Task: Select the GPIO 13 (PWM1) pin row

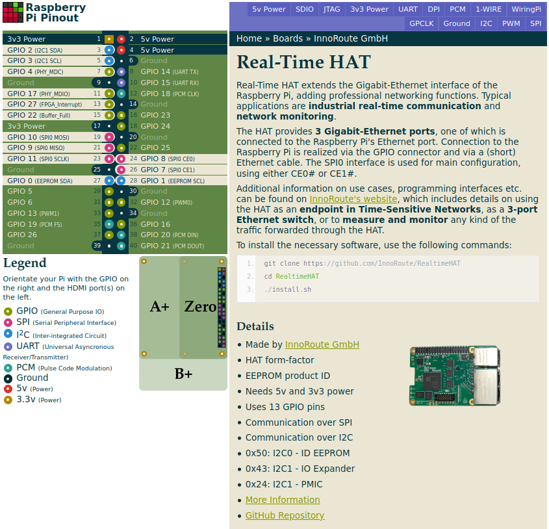Action: [x=53, y=213]
